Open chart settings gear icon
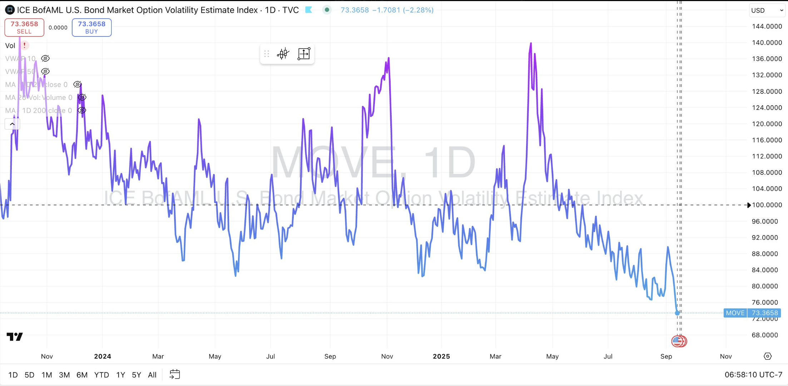Image resolution: width=788 pixels, height=386 pixels. [768, 356]
